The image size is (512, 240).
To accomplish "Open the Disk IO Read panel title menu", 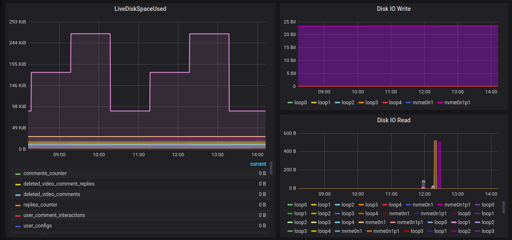I will pos(394,120).
